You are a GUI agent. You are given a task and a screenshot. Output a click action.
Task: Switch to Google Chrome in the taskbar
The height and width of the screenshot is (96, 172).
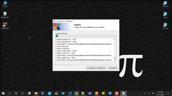tap(76, 93)
